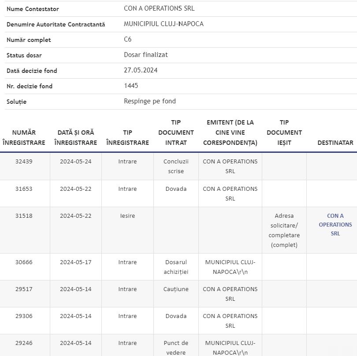Screen dimensions: 357x356
Task: Select the Respinge pe fond solution value
Action: (x=150, y=101)
